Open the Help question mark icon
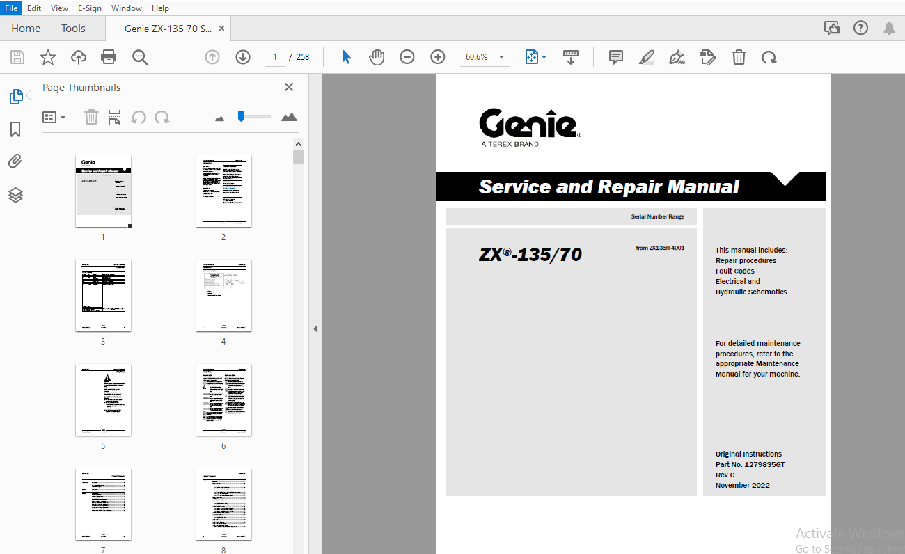Screen dimensions: 905x554 tap(860, 28)
